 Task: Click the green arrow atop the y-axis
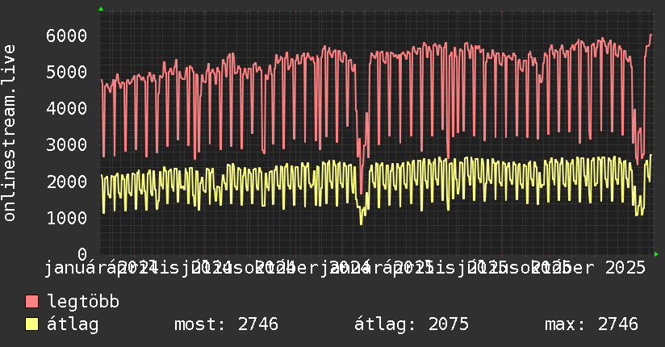[100, 9]
